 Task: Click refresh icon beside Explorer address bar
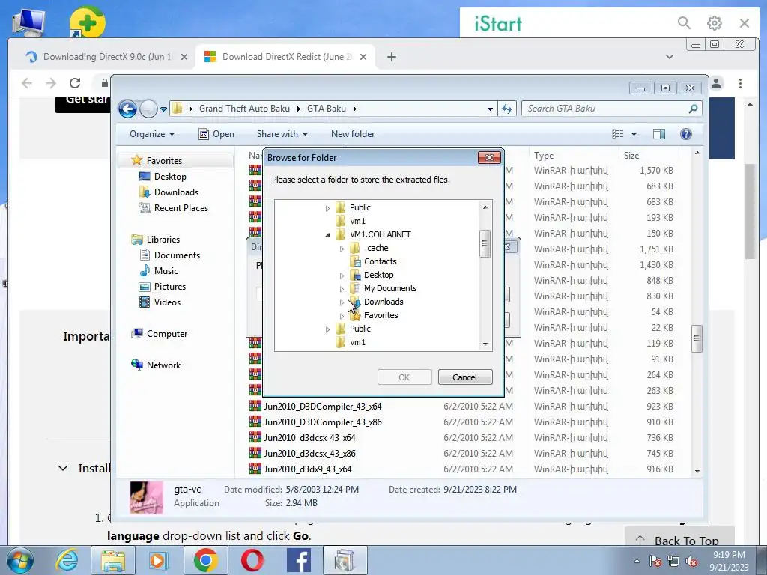tap(507, 109)
